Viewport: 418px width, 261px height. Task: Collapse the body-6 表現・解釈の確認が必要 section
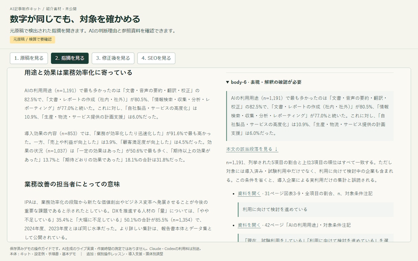pos(264,82)
